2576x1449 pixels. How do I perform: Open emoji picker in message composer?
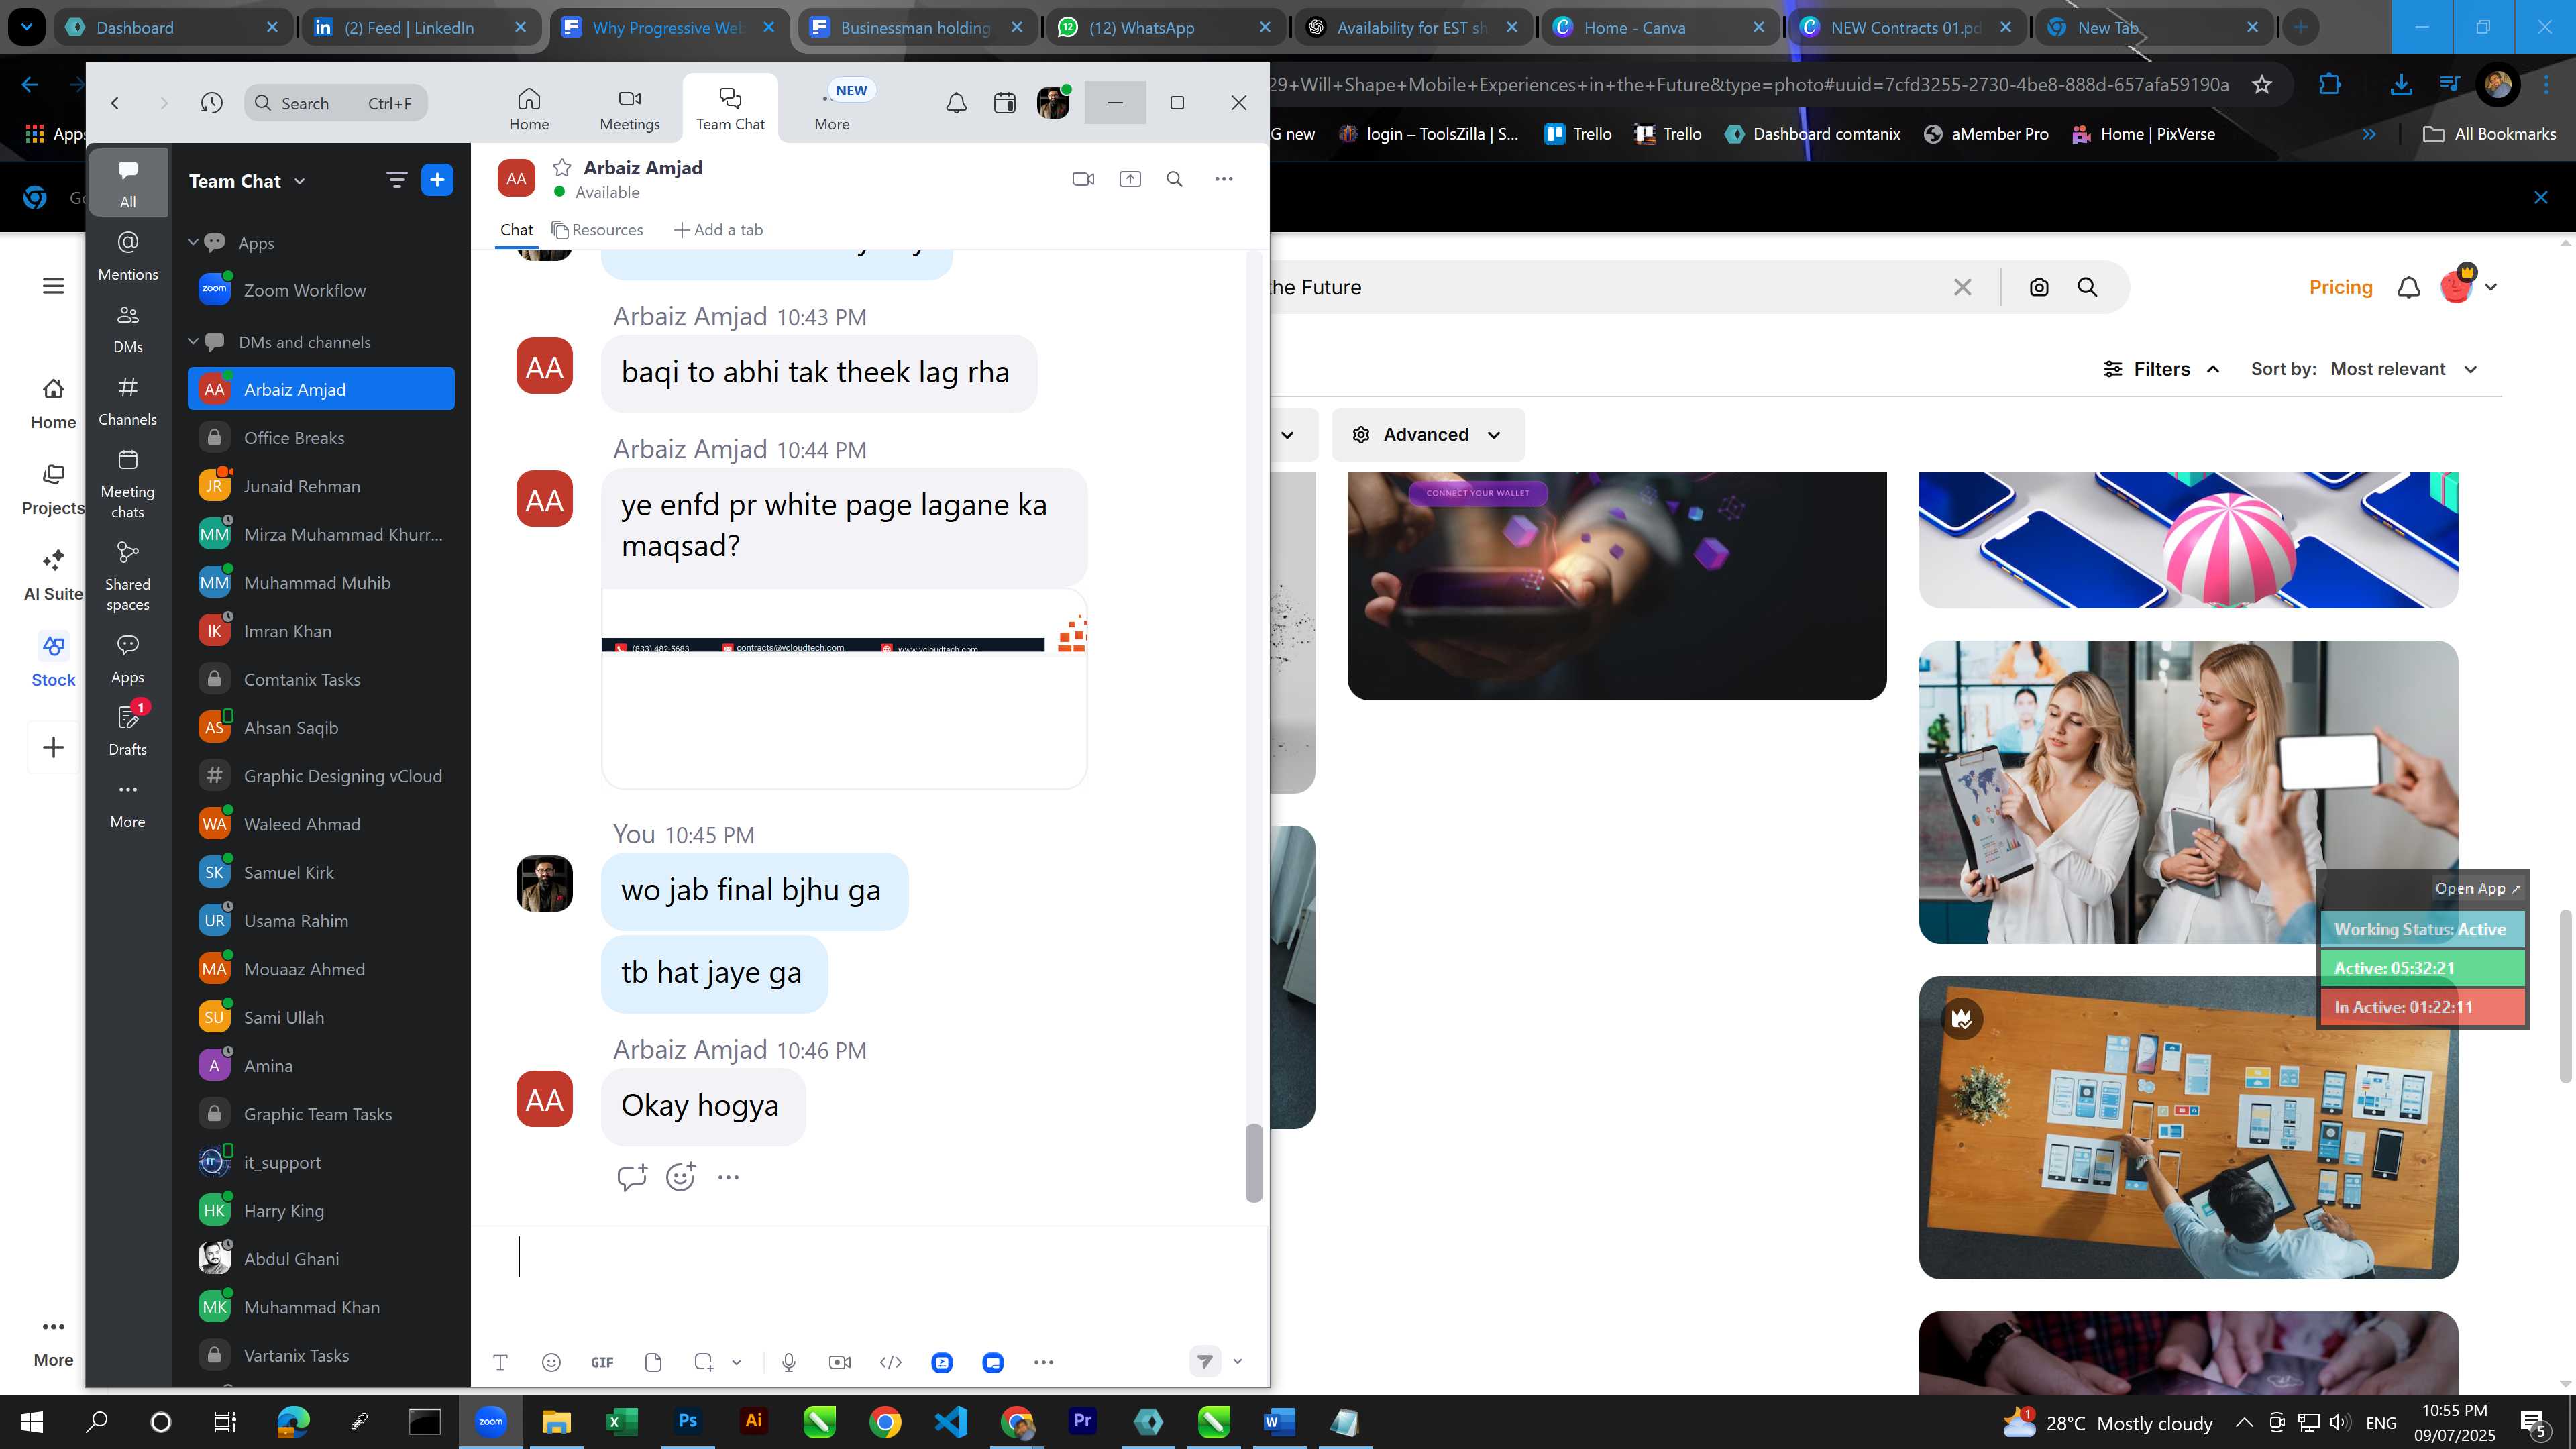coord(551,1362)
